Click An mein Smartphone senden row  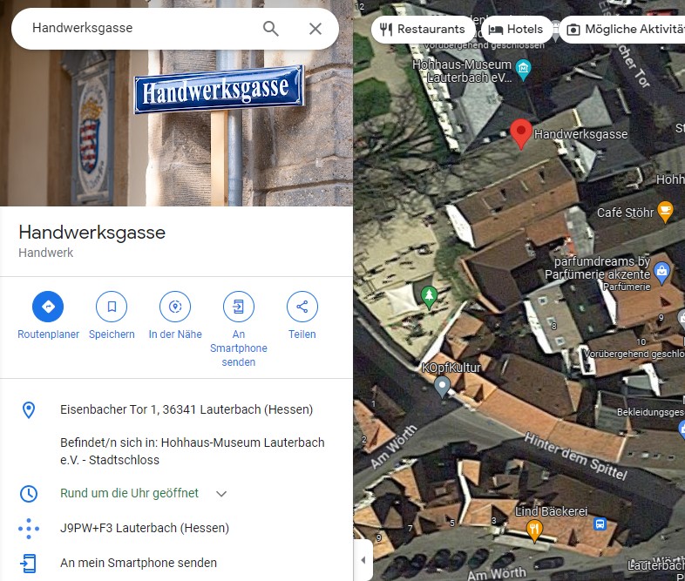click(x=176, y=563)
